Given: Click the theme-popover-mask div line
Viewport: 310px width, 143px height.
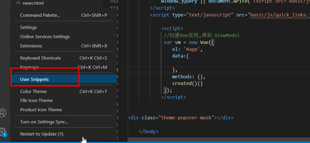Looking at the screenshot, I should coord(180,118).
